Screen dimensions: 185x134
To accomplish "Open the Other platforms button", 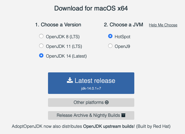I will coord(91,103).
